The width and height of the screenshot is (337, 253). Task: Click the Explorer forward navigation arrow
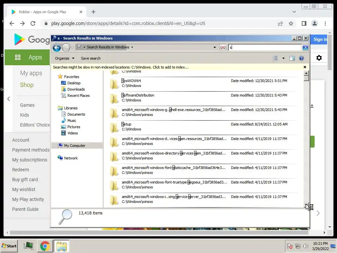[x=66, y=47]
